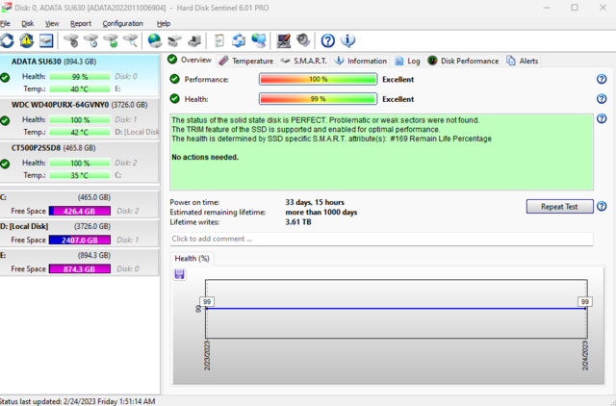Viewport: 616px width, 406px height.
Task: Click the blue info about icon in toolbar
Action: click(x=347, y=40)
